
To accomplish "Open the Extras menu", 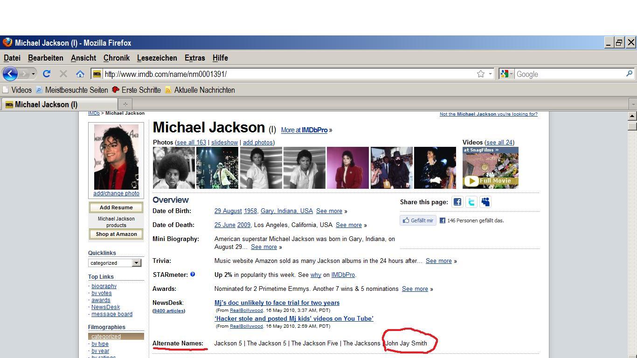I will [195, 58].
